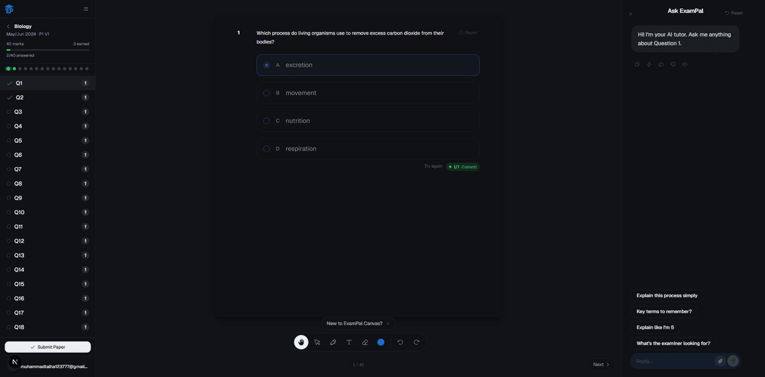The height and width of the screenshot is (377, 765).
Task: Select the hand pan tool
Action: tap(301, 343)
